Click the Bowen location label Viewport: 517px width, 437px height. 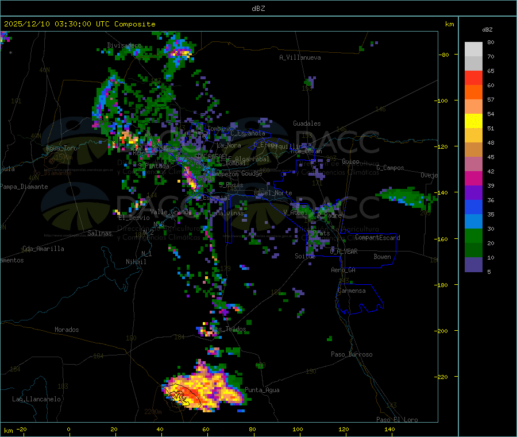pyautogui.click(x=382, y=257)
